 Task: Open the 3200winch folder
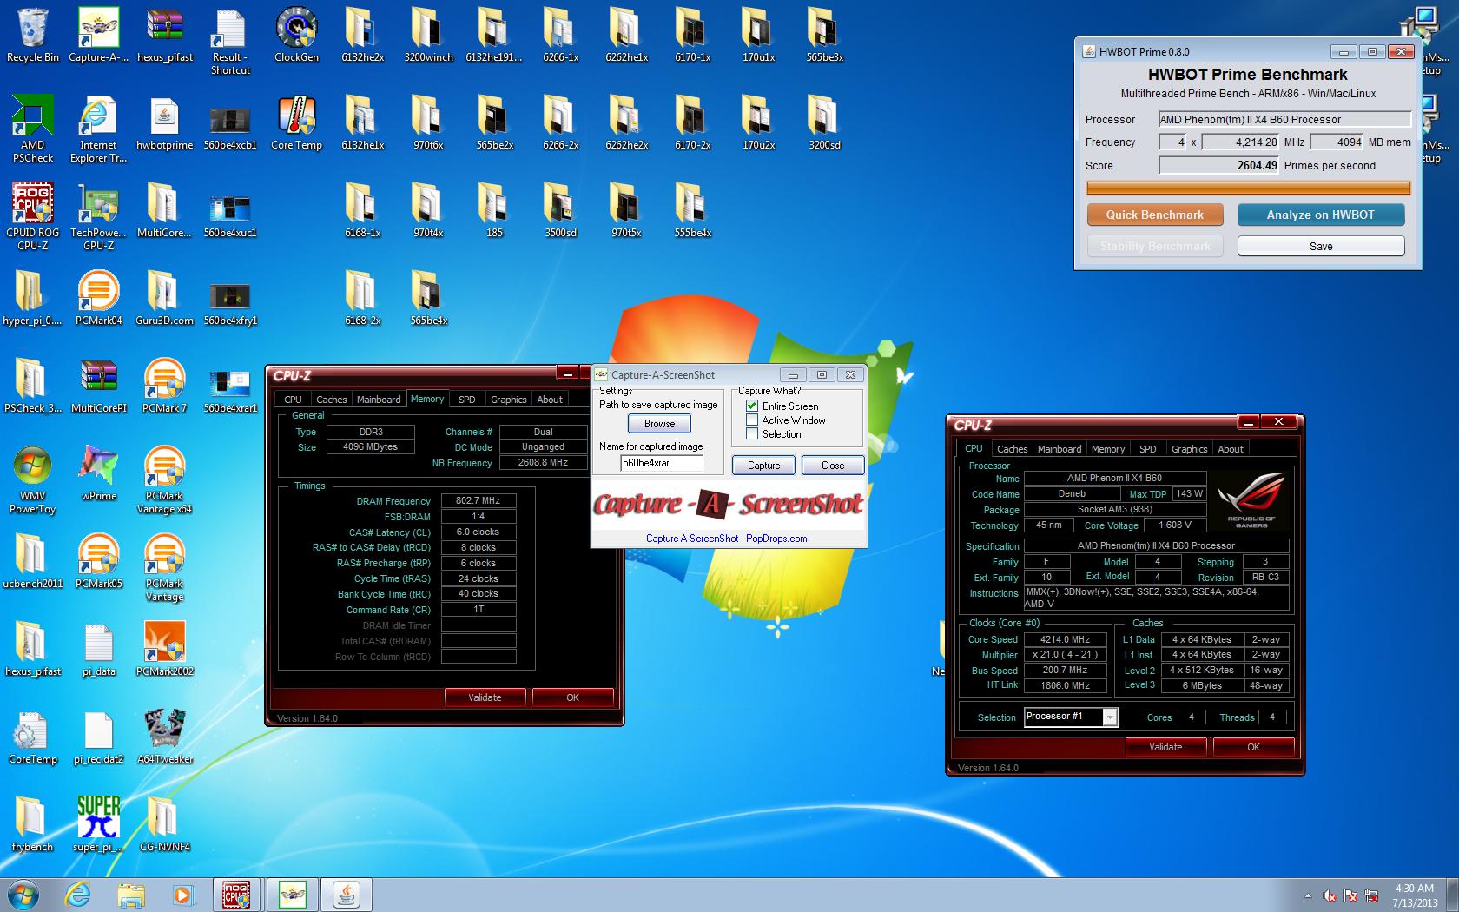[428, 36]
